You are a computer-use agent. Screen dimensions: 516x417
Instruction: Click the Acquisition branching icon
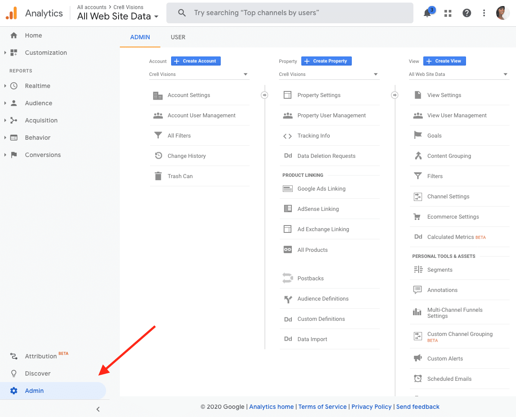[x=14, y=120]
